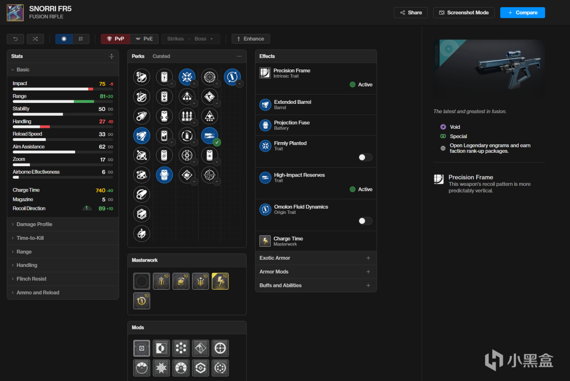Screen dimensions: 570x381
Task: Pick the battery perk with lightning bolt icon
Action: [164, 77]
